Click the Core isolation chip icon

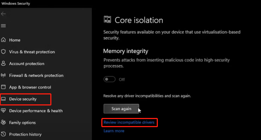pos(107,19)
